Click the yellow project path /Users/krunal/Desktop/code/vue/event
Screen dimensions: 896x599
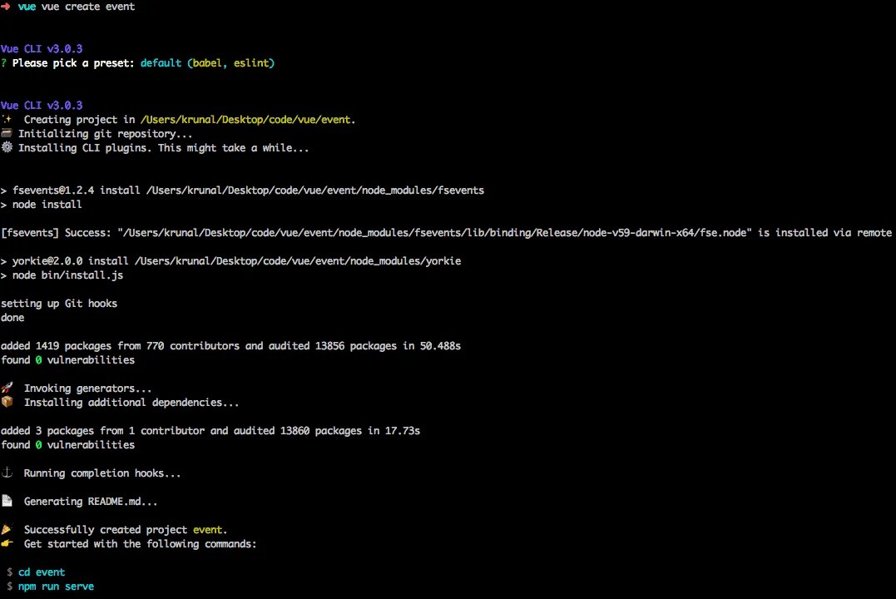tap(247, 120)
